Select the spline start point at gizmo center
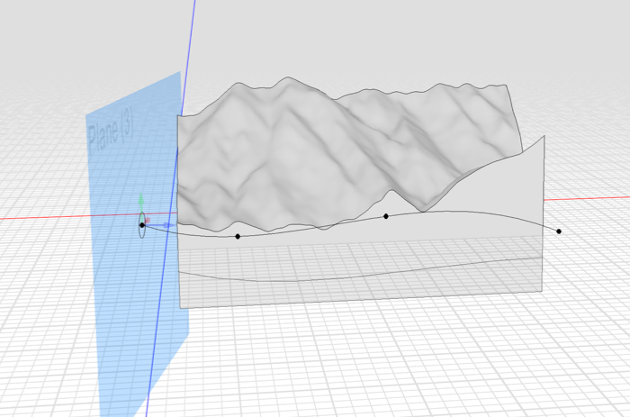 [142, 224]
